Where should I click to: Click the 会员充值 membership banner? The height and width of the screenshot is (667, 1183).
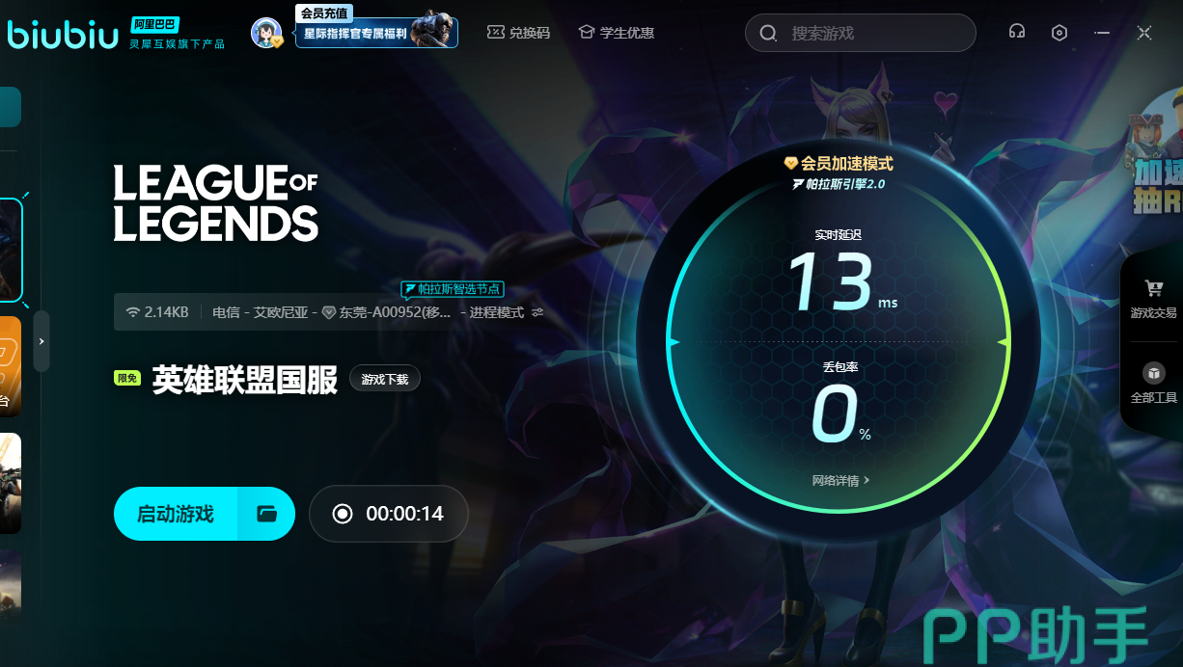(376, 32)
